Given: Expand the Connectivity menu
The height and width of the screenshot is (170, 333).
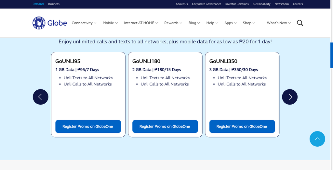Looking at the screenshot, I should click(x=84, y=23).
